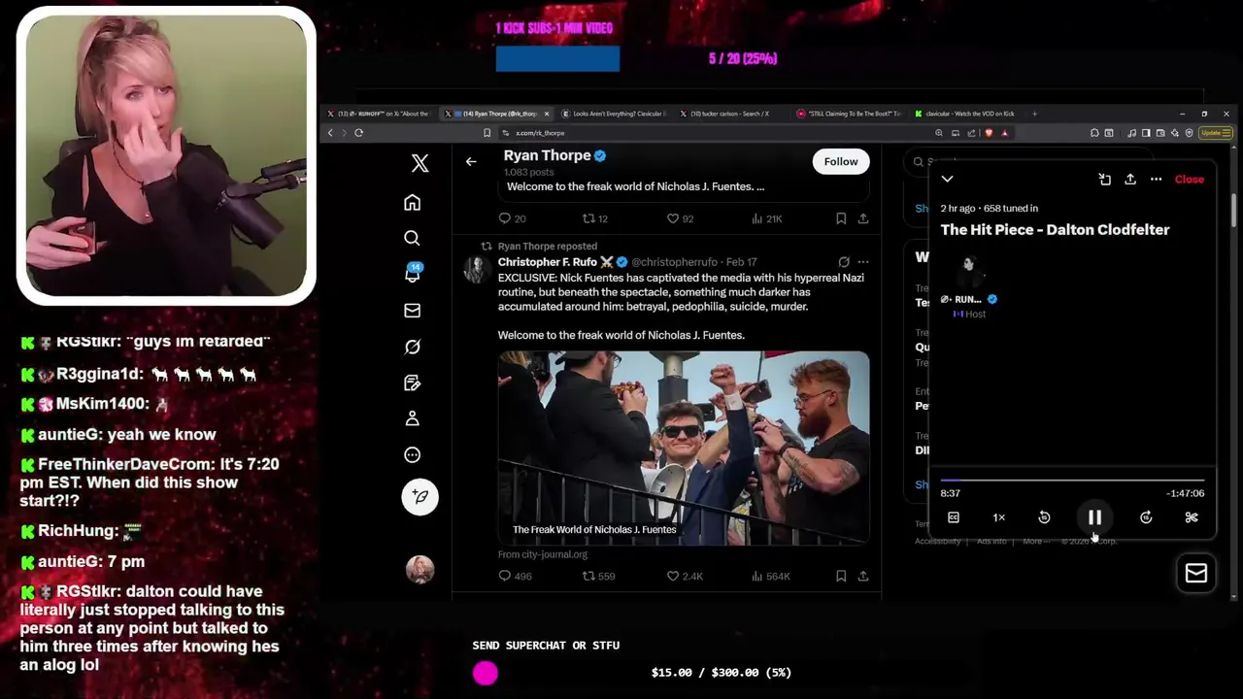Open the city-journal.org source link
This screenshot has height=699, width=1243.
click(543, 554)
